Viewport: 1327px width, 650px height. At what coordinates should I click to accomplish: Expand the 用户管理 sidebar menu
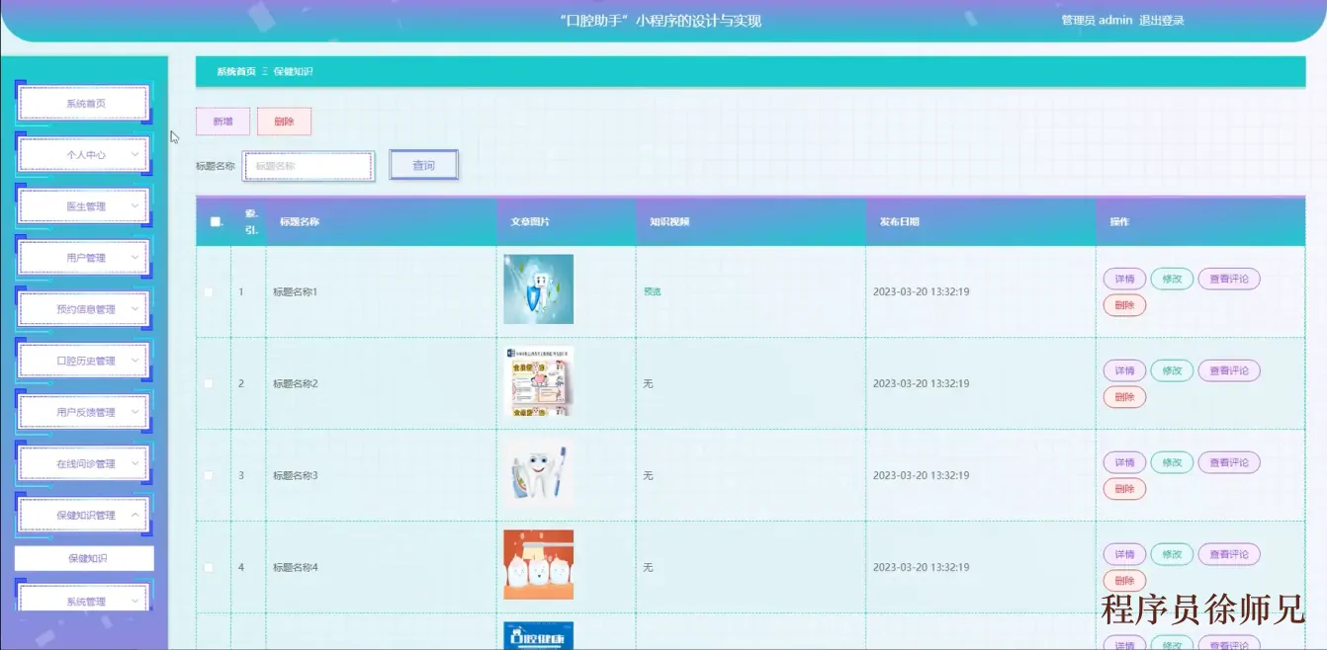tap(85, 258)
